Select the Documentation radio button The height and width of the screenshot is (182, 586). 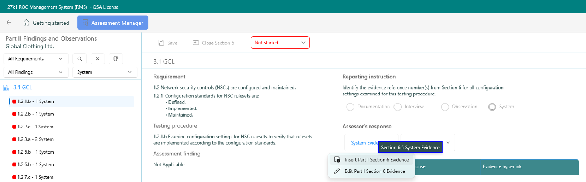pos(350,107)
